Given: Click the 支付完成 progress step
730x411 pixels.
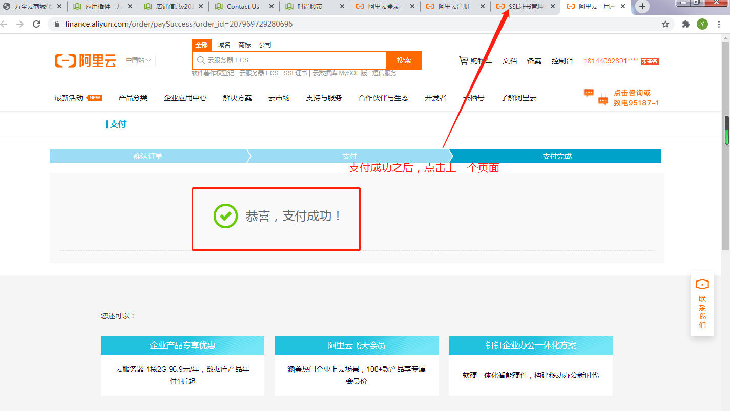Looking at the screenshot, I should point(557,156).
